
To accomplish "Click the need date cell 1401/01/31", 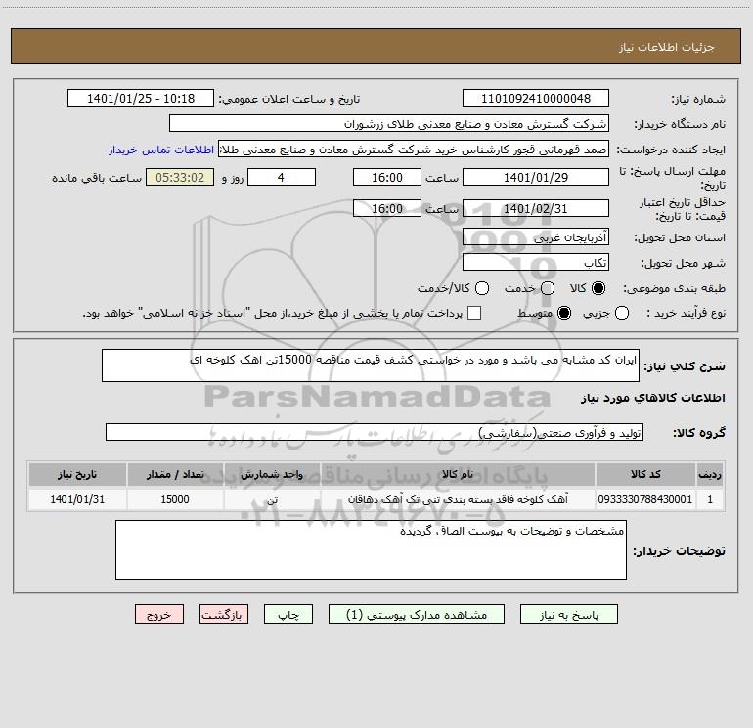I will point(77,499).
